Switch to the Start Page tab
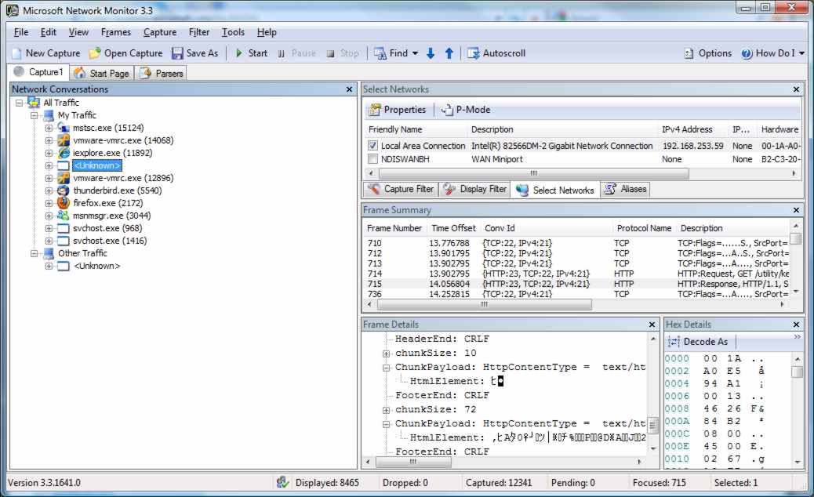The width and height of the screenshot is (814, 497). [x=102, y=73]
